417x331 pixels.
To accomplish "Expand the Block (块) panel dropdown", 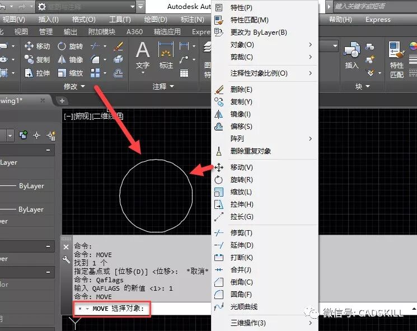I will point(363,86).
